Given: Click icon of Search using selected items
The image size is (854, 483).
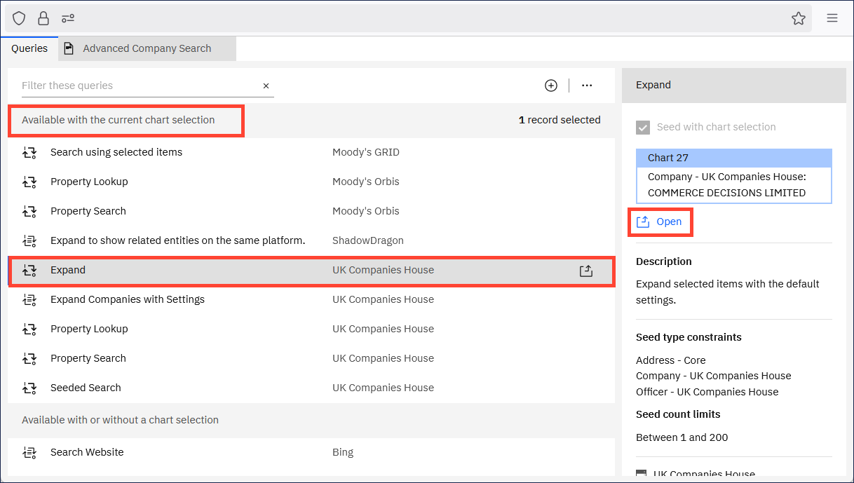Looking at the screenshot, I should click(29, 152).
